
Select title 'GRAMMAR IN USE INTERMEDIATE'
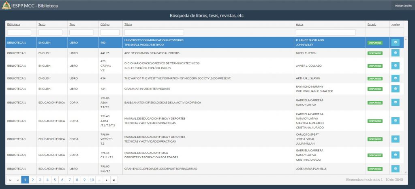pos(147,89)
